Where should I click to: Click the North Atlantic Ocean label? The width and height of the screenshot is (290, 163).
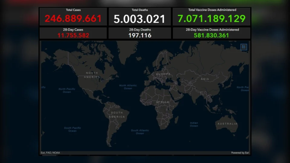128,87
